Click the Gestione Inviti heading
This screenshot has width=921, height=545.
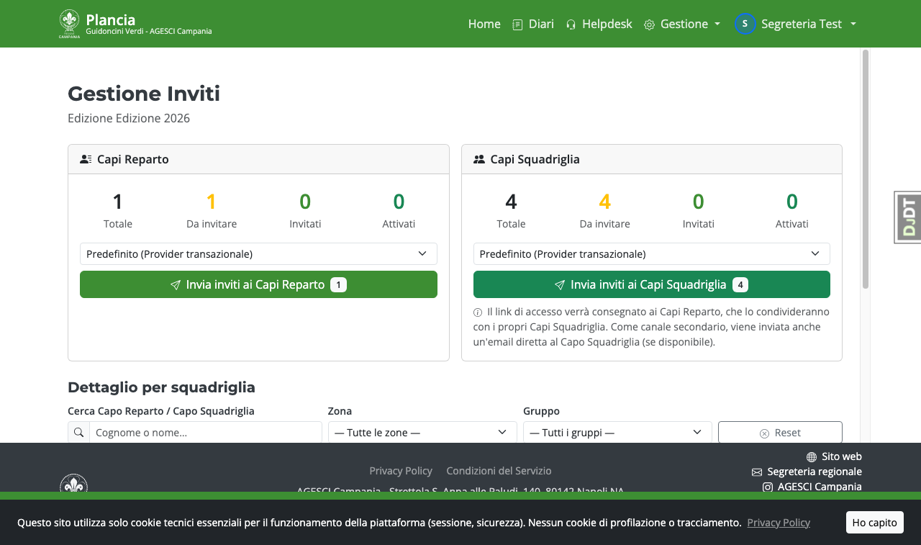point(144,94)
